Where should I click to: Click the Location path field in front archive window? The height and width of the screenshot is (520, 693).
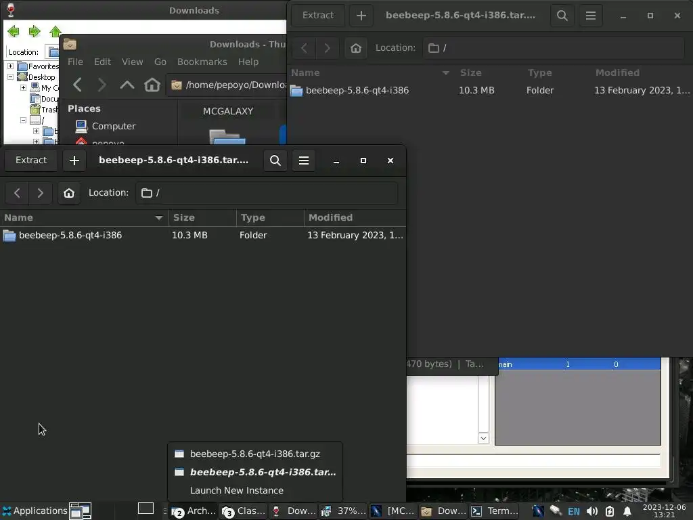267,193
